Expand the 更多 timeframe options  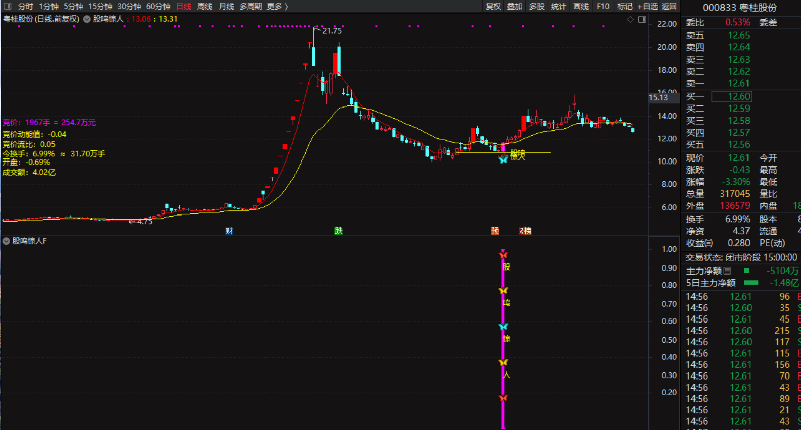tap(277, 6)
